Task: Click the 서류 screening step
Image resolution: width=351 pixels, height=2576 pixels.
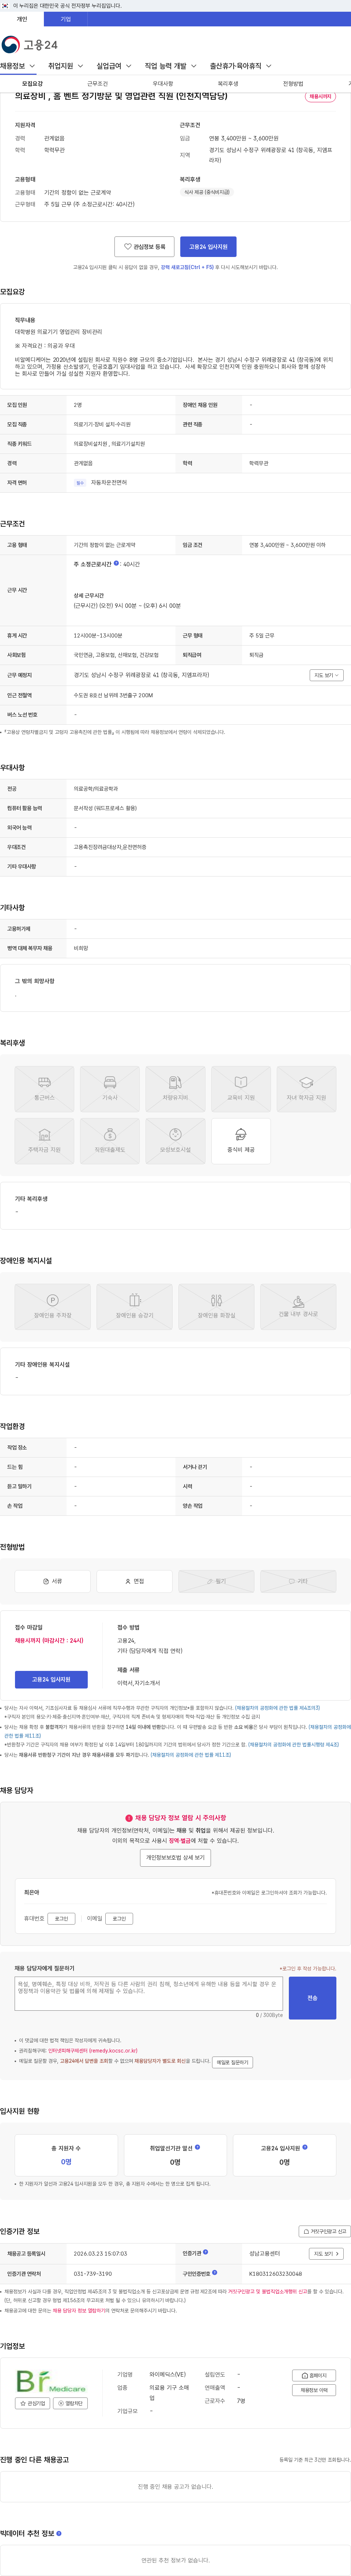Action: [x=53, y=1581]
